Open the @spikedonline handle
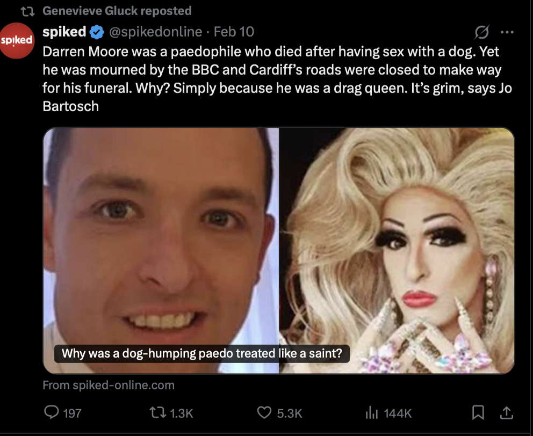 point(156,32)
